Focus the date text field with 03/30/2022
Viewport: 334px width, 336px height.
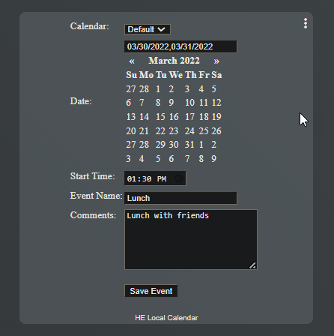click(x=180, y=46)
